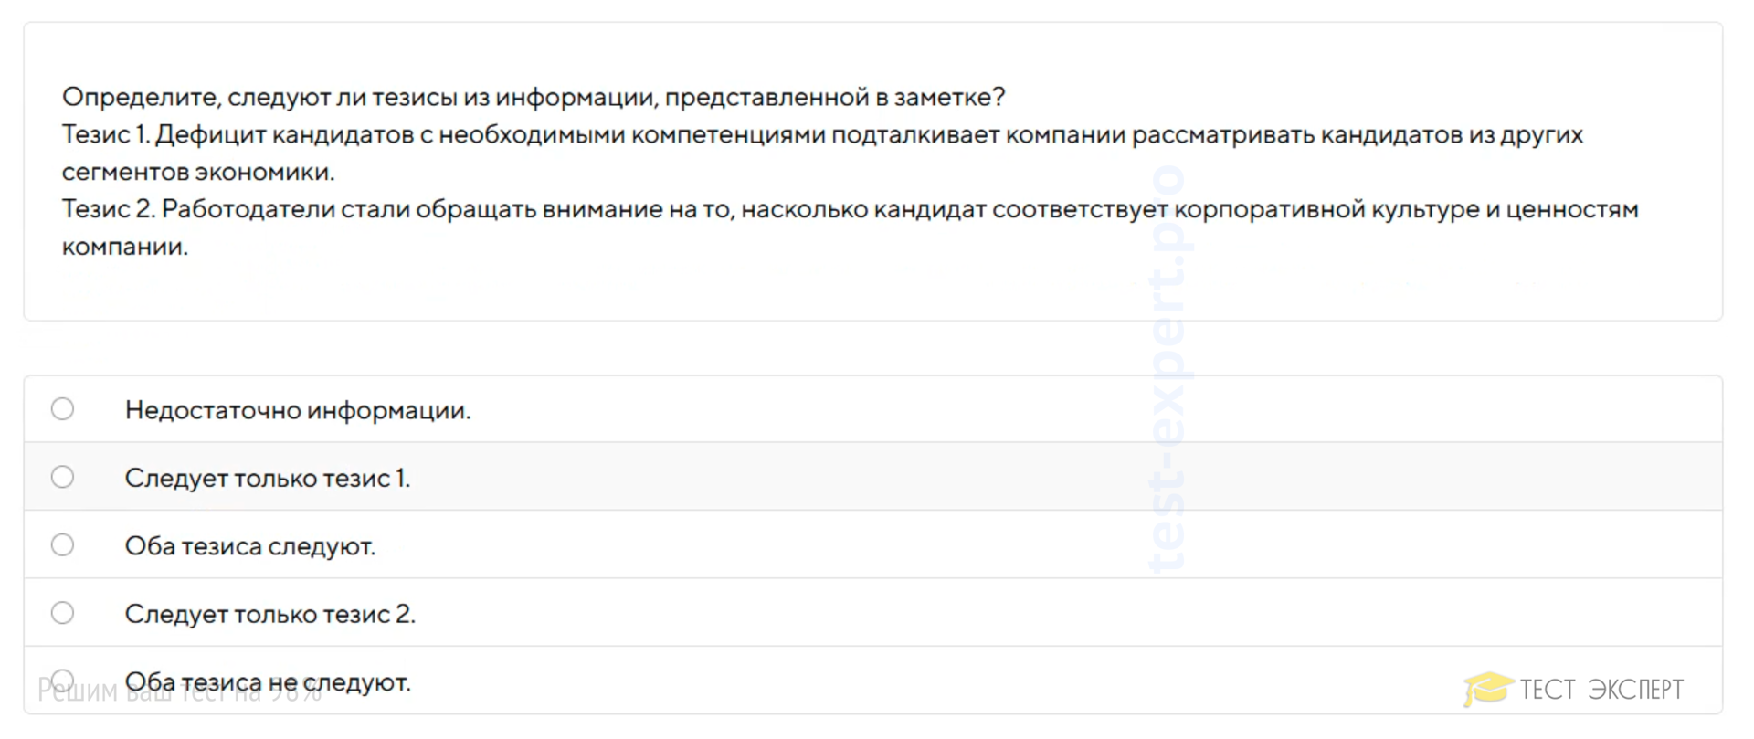This screenshot has height=739, width=1754.
Task: Choose the "Следует только тезис 1" radio button
Action: point(62,477)
